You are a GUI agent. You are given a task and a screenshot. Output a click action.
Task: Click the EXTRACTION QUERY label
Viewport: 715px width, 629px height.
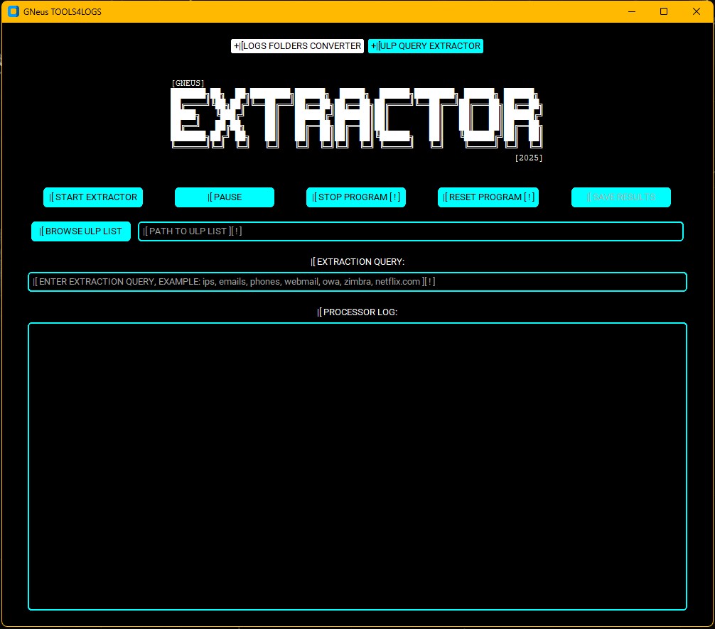(357, 262)
